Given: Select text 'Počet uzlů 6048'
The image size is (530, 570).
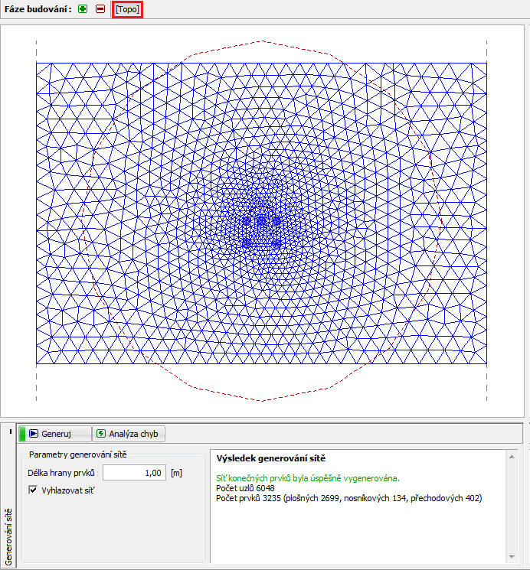Looking at the screenshot, I should [245, 488].
